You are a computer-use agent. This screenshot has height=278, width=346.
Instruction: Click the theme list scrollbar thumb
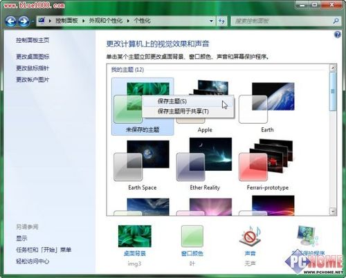coord(333,91)
